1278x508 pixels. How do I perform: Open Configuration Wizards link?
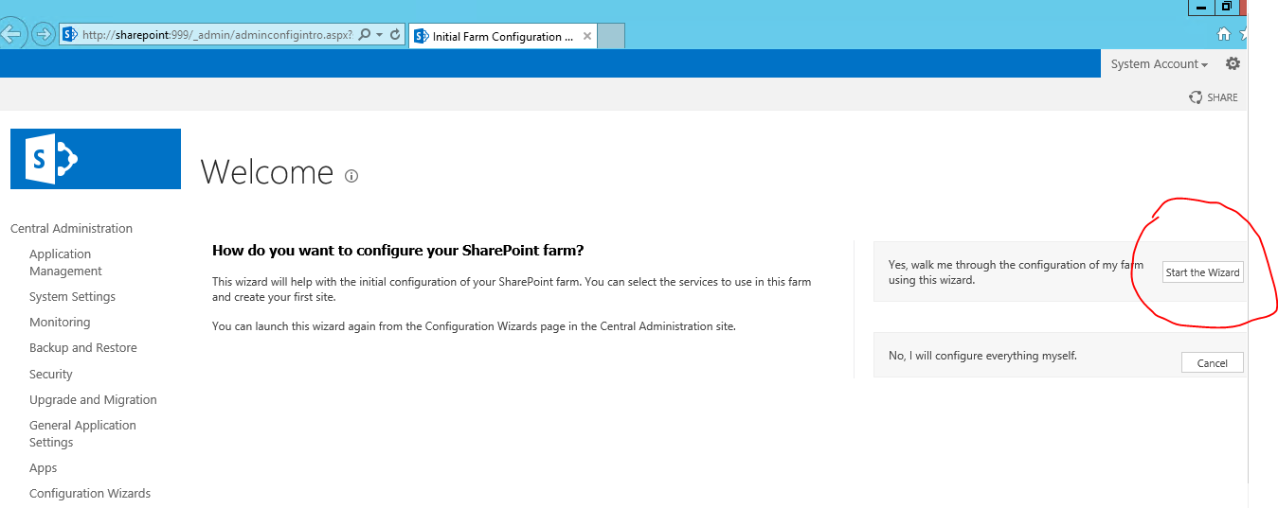pos(90,493)
